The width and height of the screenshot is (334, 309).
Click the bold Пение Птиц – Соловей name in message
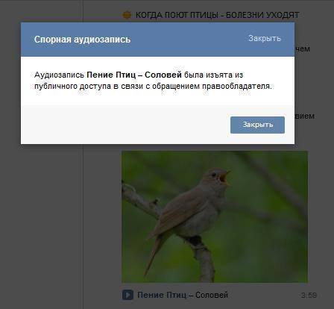134,75
